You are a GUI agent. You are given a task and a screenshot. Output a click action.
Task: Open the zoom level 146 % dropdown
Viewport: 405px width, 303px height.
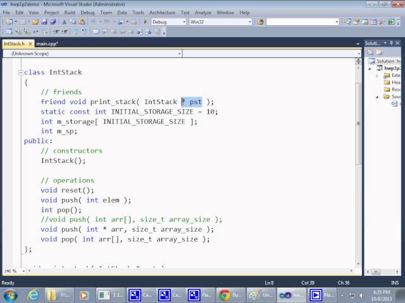pos(23,271)
